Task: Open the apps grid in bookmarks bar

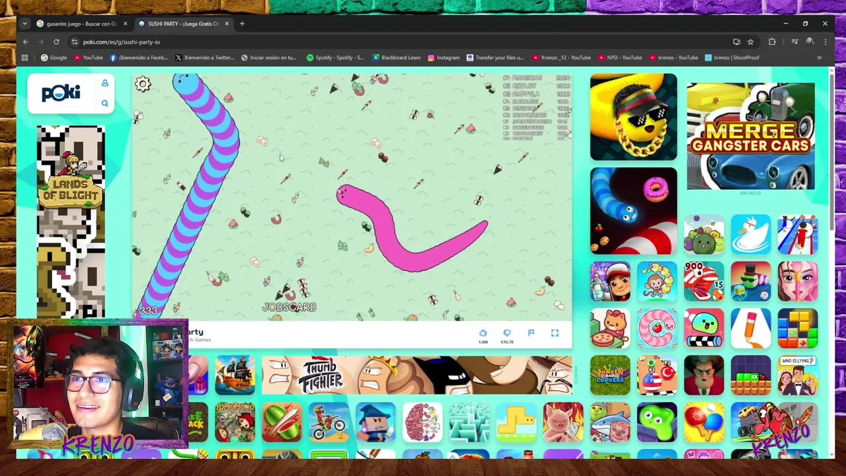Action: (x=25, y=58)
